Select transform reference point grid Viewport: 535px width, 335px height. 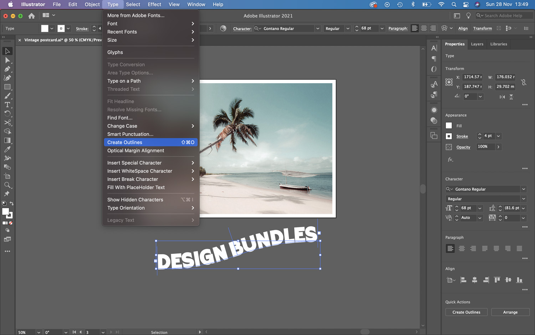pyautogui.click(x=449, y=82)
